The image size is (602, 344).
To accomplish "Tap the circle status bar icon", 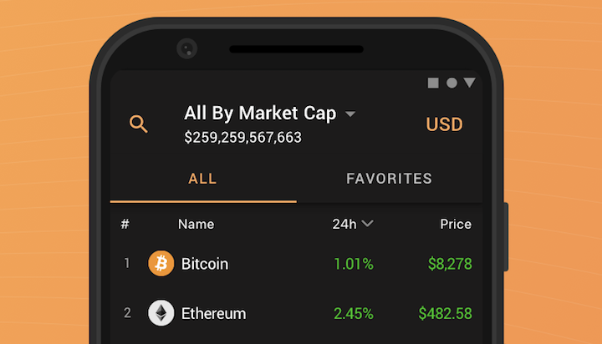I will [x=451, y=83].
